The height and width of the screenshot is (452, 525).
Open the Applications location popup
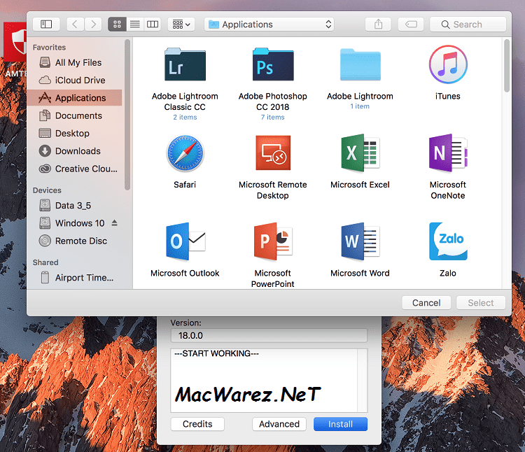pyautogui.click(x=269, y=24)
